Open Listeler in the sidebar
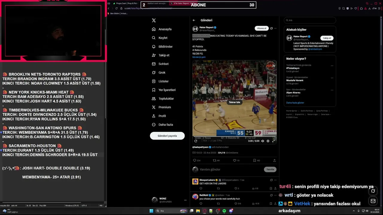 tap(160, 81)
